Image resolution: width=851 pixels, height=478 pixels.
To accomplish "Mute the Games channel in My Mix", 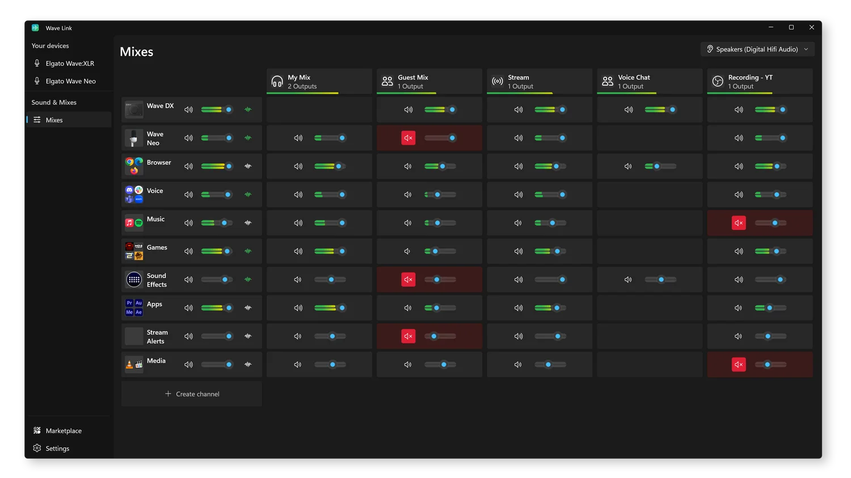I will click(x=298, y=251).
